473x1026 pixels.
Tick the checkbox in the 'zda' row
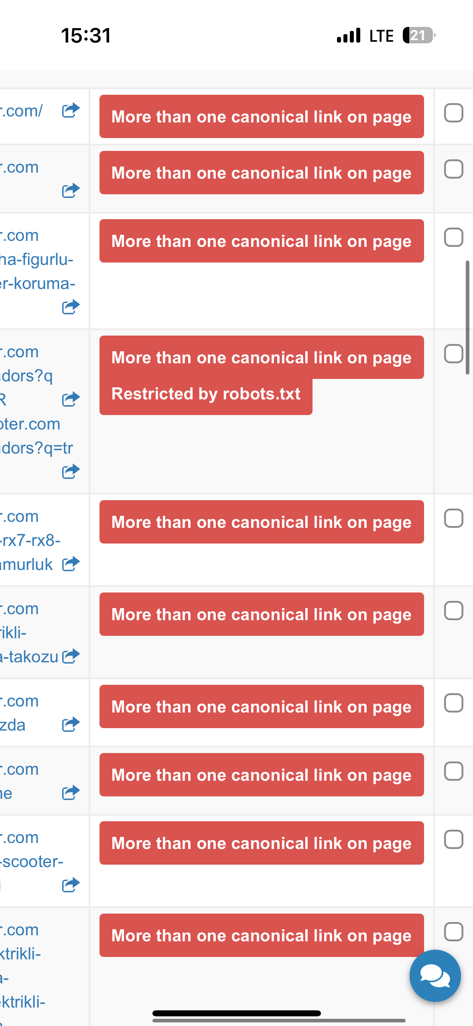click(x=453, y=703)
